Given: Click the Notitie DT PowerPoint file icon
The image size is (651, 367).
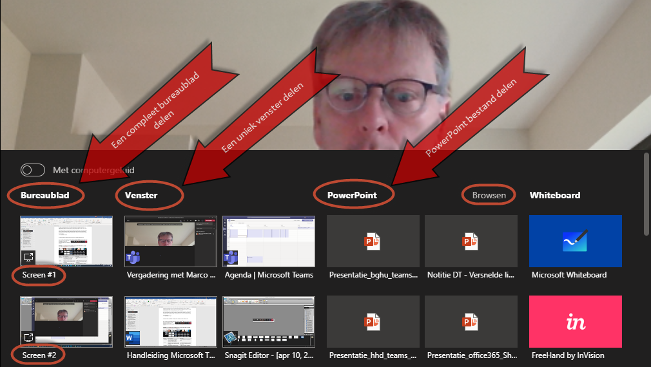Looking at the screenshot, I should (471, 241).
